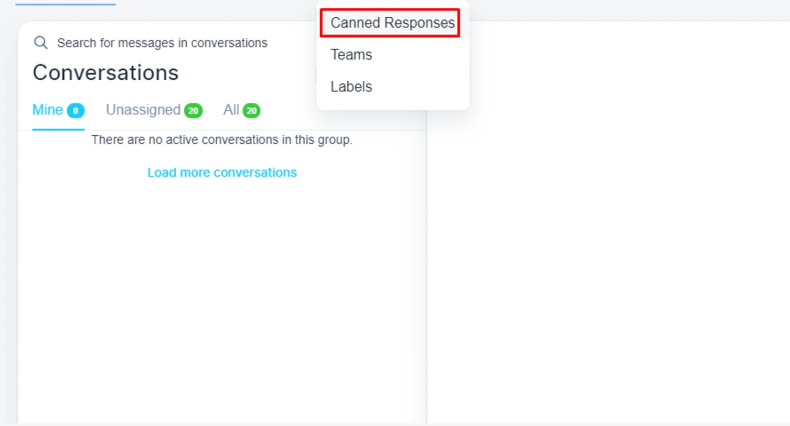Choose Teams in the dropdown menu

tap(351, 55)
